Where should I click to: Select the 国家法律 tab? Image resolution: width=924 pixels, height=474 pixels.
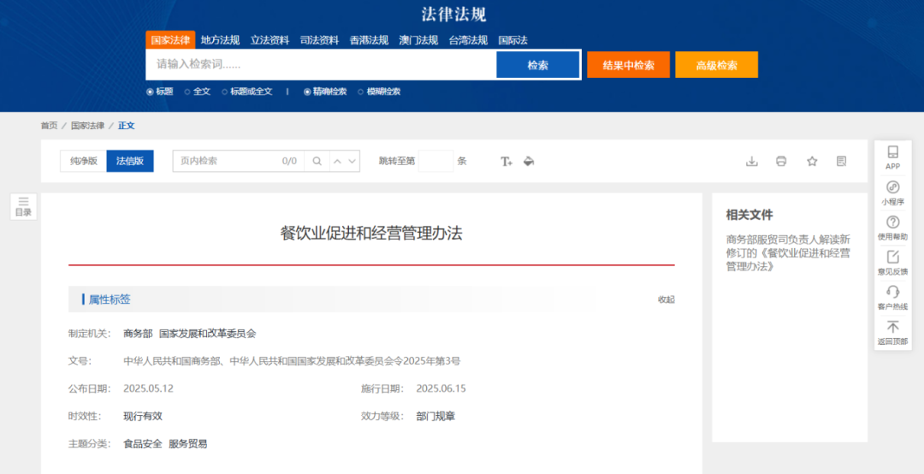170,40
